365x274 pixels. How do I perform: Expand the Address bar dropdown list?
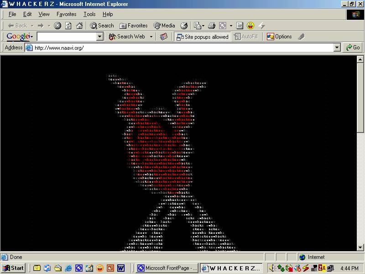[x=337, y=48]
